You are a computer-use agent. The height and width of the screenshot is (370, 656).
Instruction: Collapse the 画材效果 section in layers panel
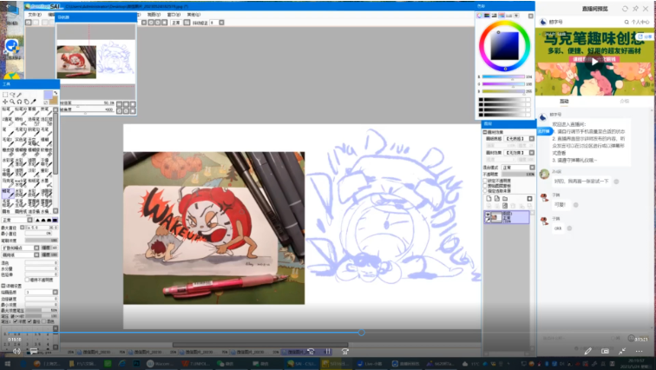(485, 132)
